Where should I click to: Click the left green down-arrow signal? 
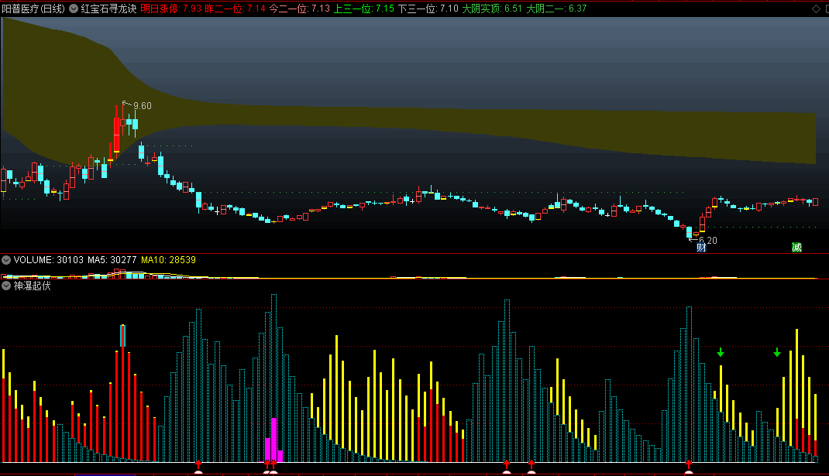[720, 352]
